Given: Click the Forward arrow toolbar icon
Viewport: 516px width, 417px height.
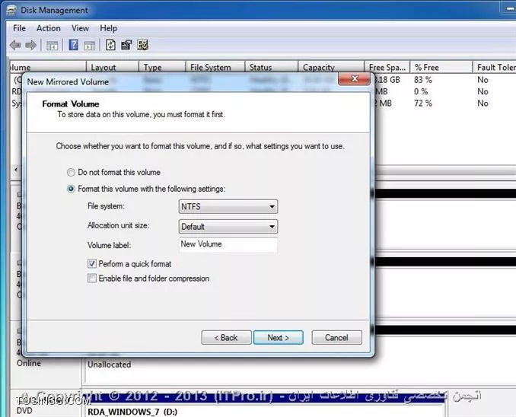Looking at the screenshot, I should point(31,45).
